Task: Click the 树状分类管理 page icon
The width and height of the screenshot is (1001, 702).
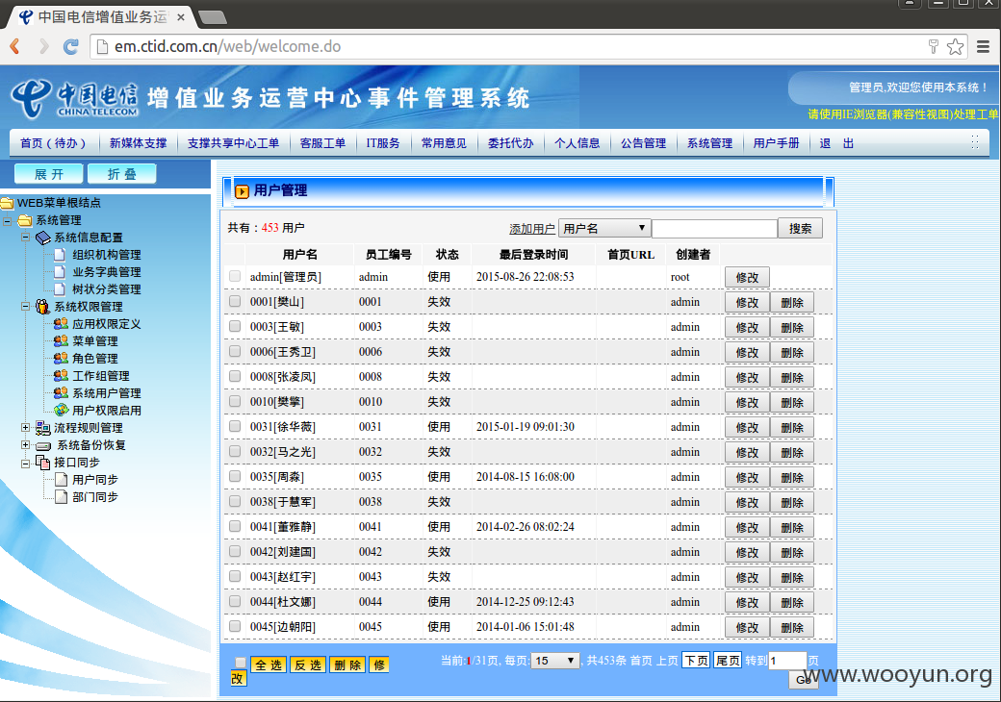Action: (x=60, y=289)
